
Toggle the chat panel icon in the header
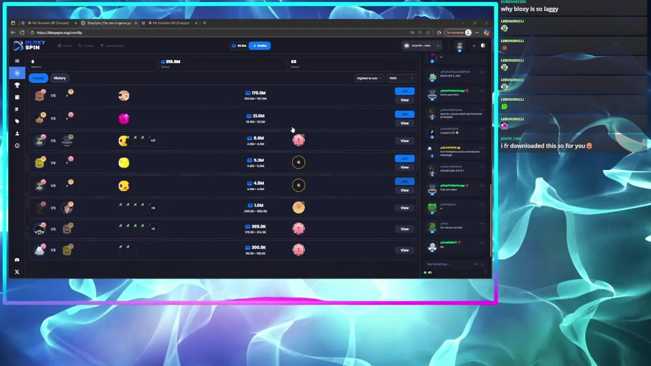483,45
